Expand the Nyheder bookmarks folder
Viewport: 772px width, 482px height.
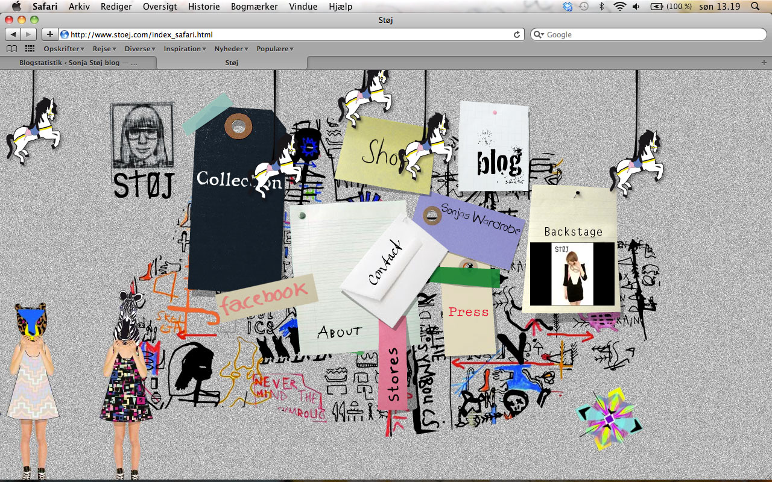232,49
